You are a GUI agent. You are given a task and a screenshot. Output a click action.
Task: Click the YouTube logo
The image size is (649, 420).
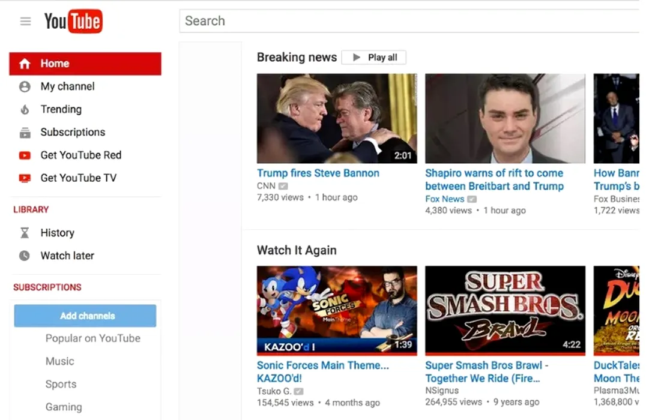click(x=73, y=21)
